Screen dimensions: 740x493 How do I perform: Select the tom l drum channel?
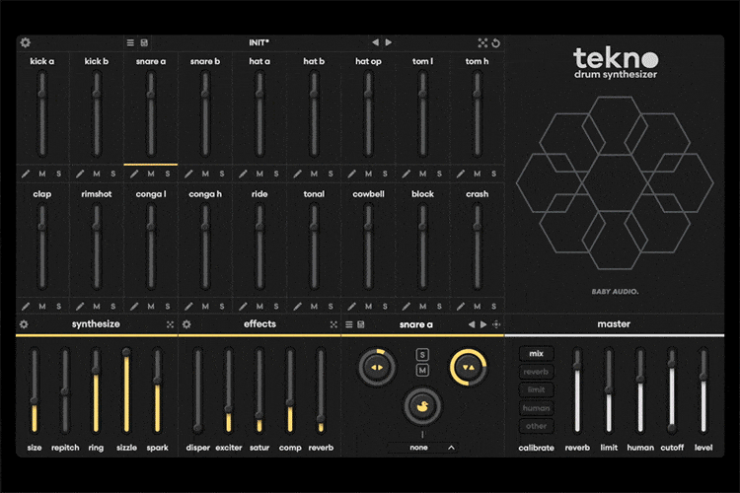click(x=422, y=61)
